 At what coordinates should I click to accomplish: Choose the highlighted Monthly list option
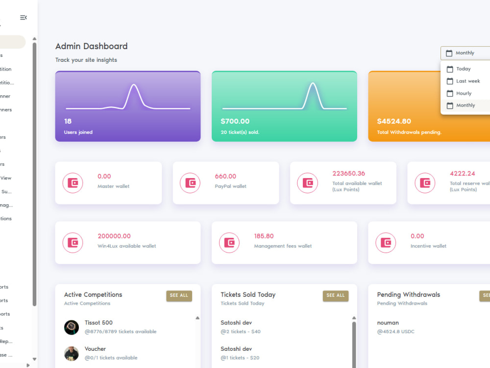pyautogui.click(x=465, y=105)
